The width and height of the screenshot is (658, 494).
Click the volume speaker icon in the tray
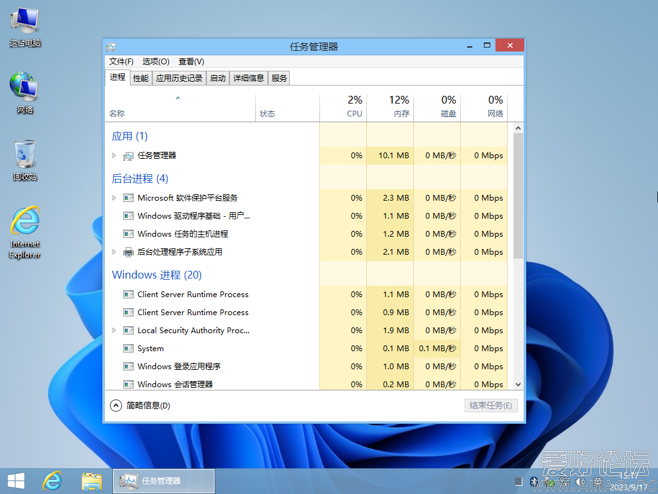580,481
